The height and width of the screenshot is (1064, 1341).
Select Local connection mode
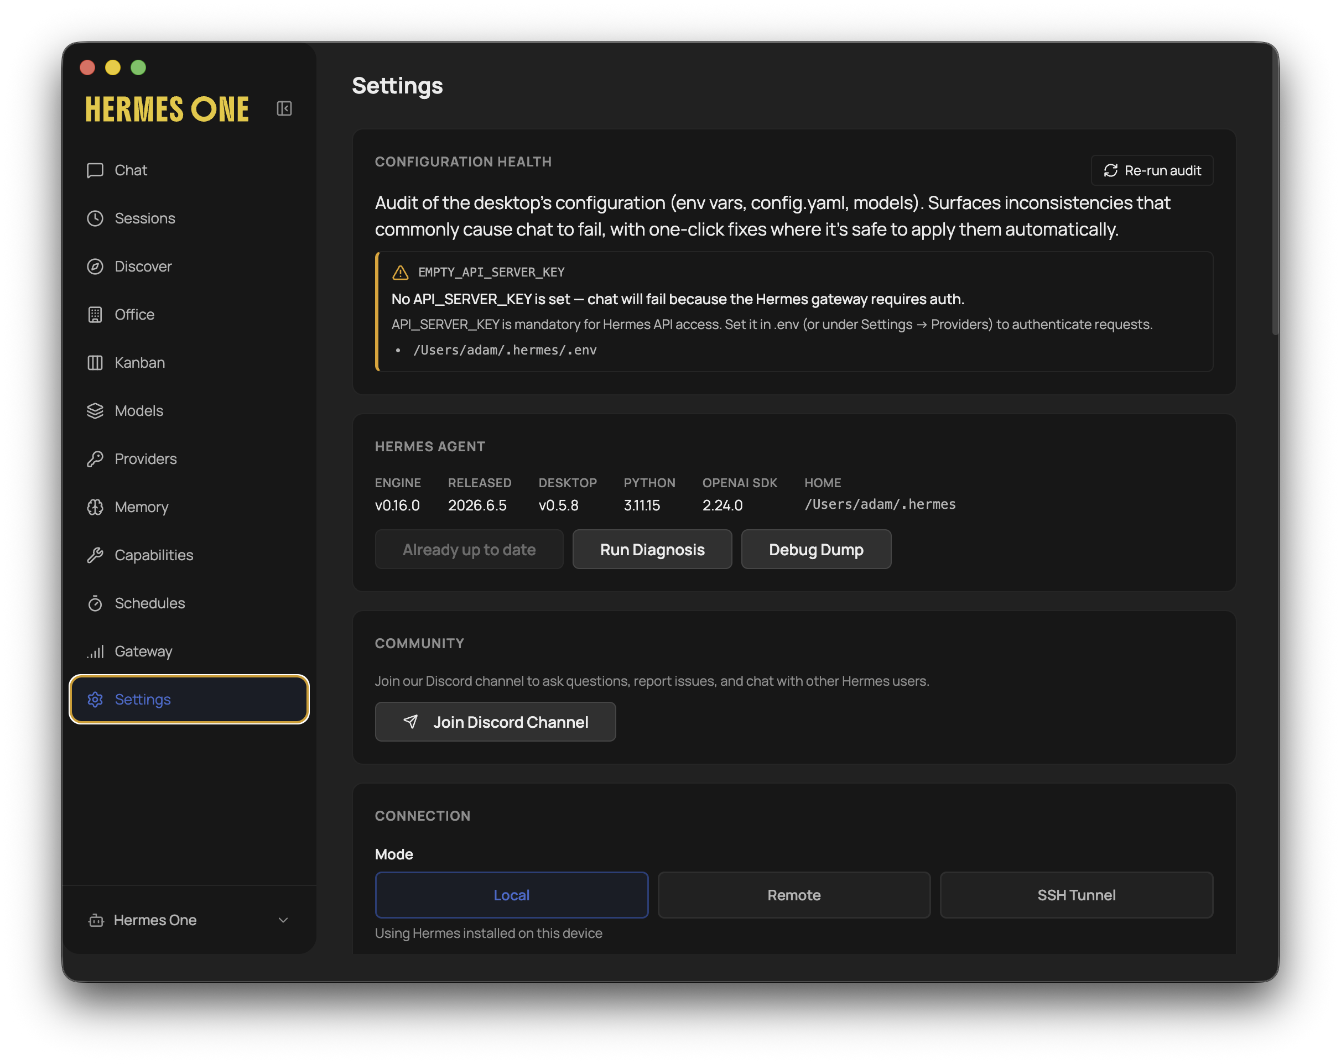click(x=511, y=895)
